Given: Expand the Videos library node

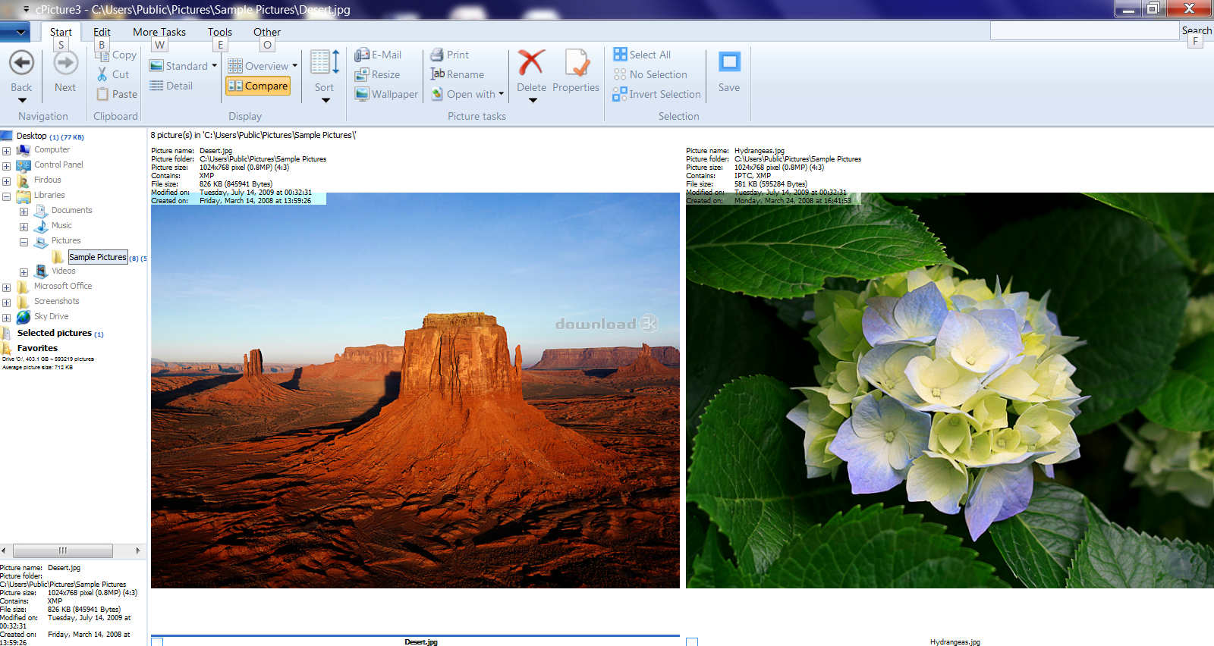Looking at the screenshot, I should tap(24, 272).
